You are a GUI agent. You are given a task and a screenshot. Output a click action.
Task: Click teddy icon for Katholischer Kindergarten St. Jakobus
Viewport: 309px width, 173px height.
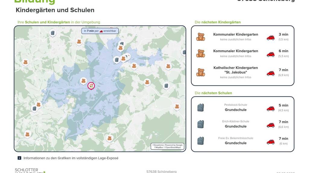pos(200,72)
